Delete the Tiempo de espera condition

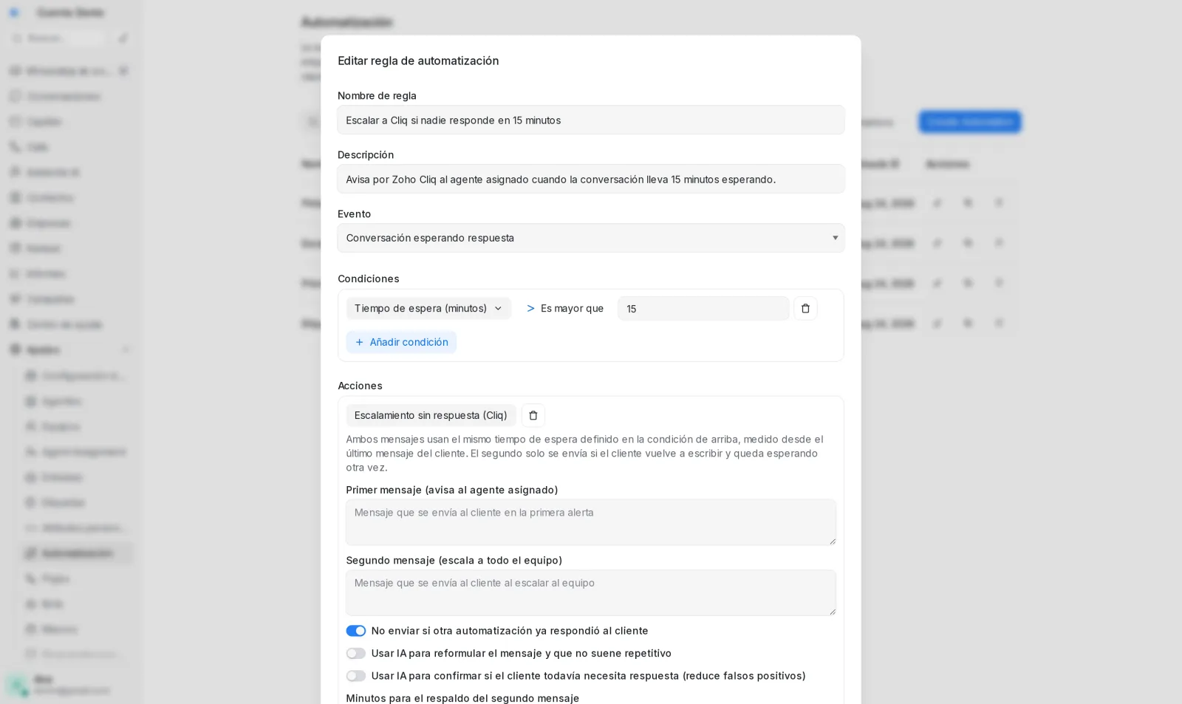(805, 309)
